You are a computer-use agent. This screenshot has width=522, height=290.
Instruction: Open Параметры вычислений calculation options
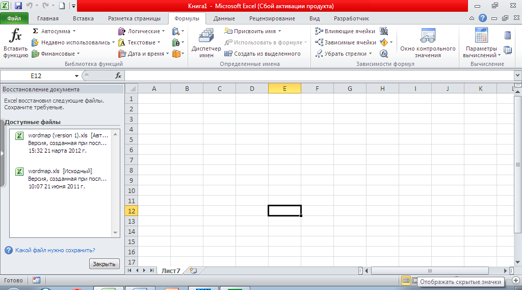coord(481,43)
